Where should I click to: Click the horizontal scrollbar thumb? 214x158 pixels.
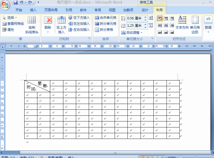pos(115,153)
